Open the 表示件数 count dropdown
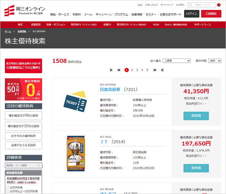Screen dimensions: 226x194 [215, 61]
